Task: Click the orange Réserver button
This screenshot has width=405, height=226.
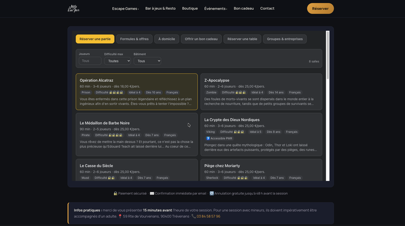Action: pyautogui.click(x=320, y=8)
